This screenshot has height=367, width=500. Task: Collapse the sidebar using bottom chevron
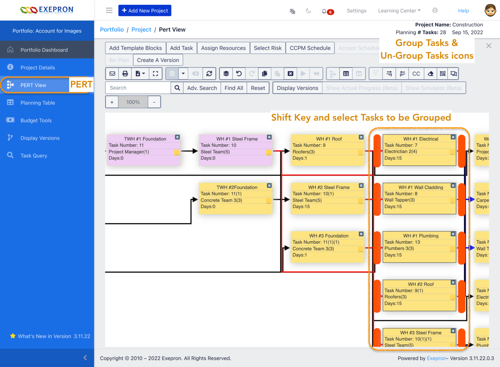click(85, 358)
